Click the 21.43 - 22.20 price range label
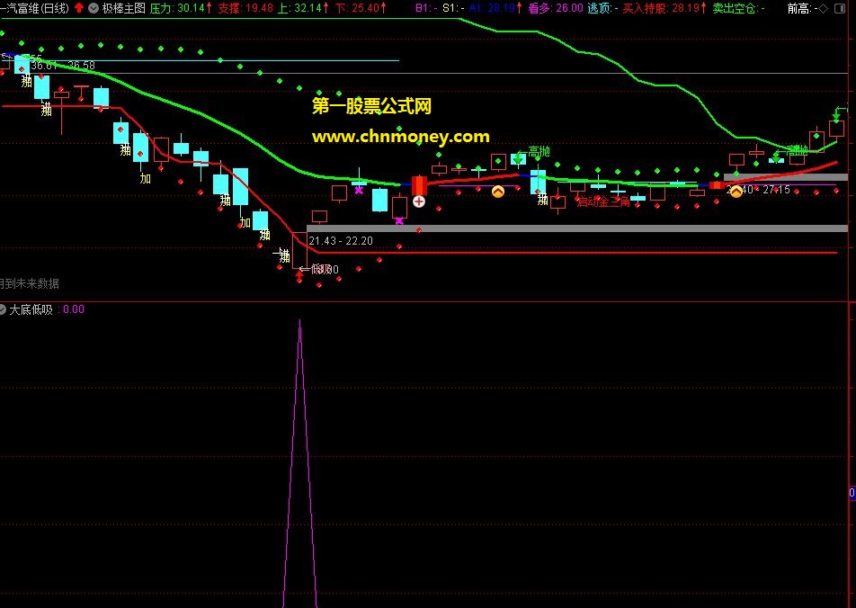 (x=341, y=241)
